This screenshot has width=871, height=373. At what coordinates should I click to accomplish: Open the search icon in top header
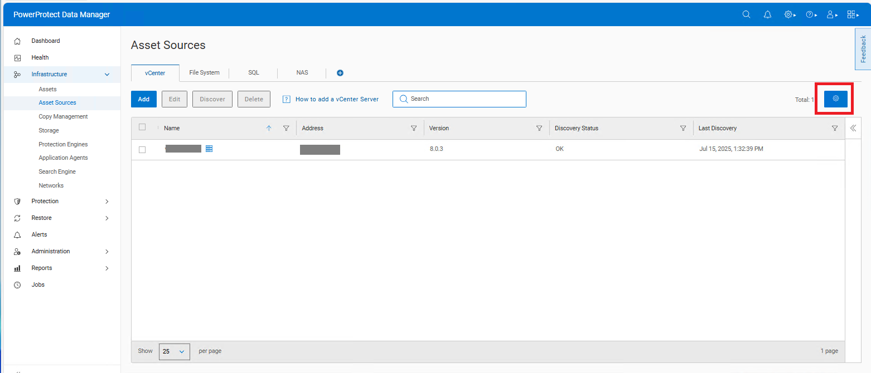pos(746,14)
